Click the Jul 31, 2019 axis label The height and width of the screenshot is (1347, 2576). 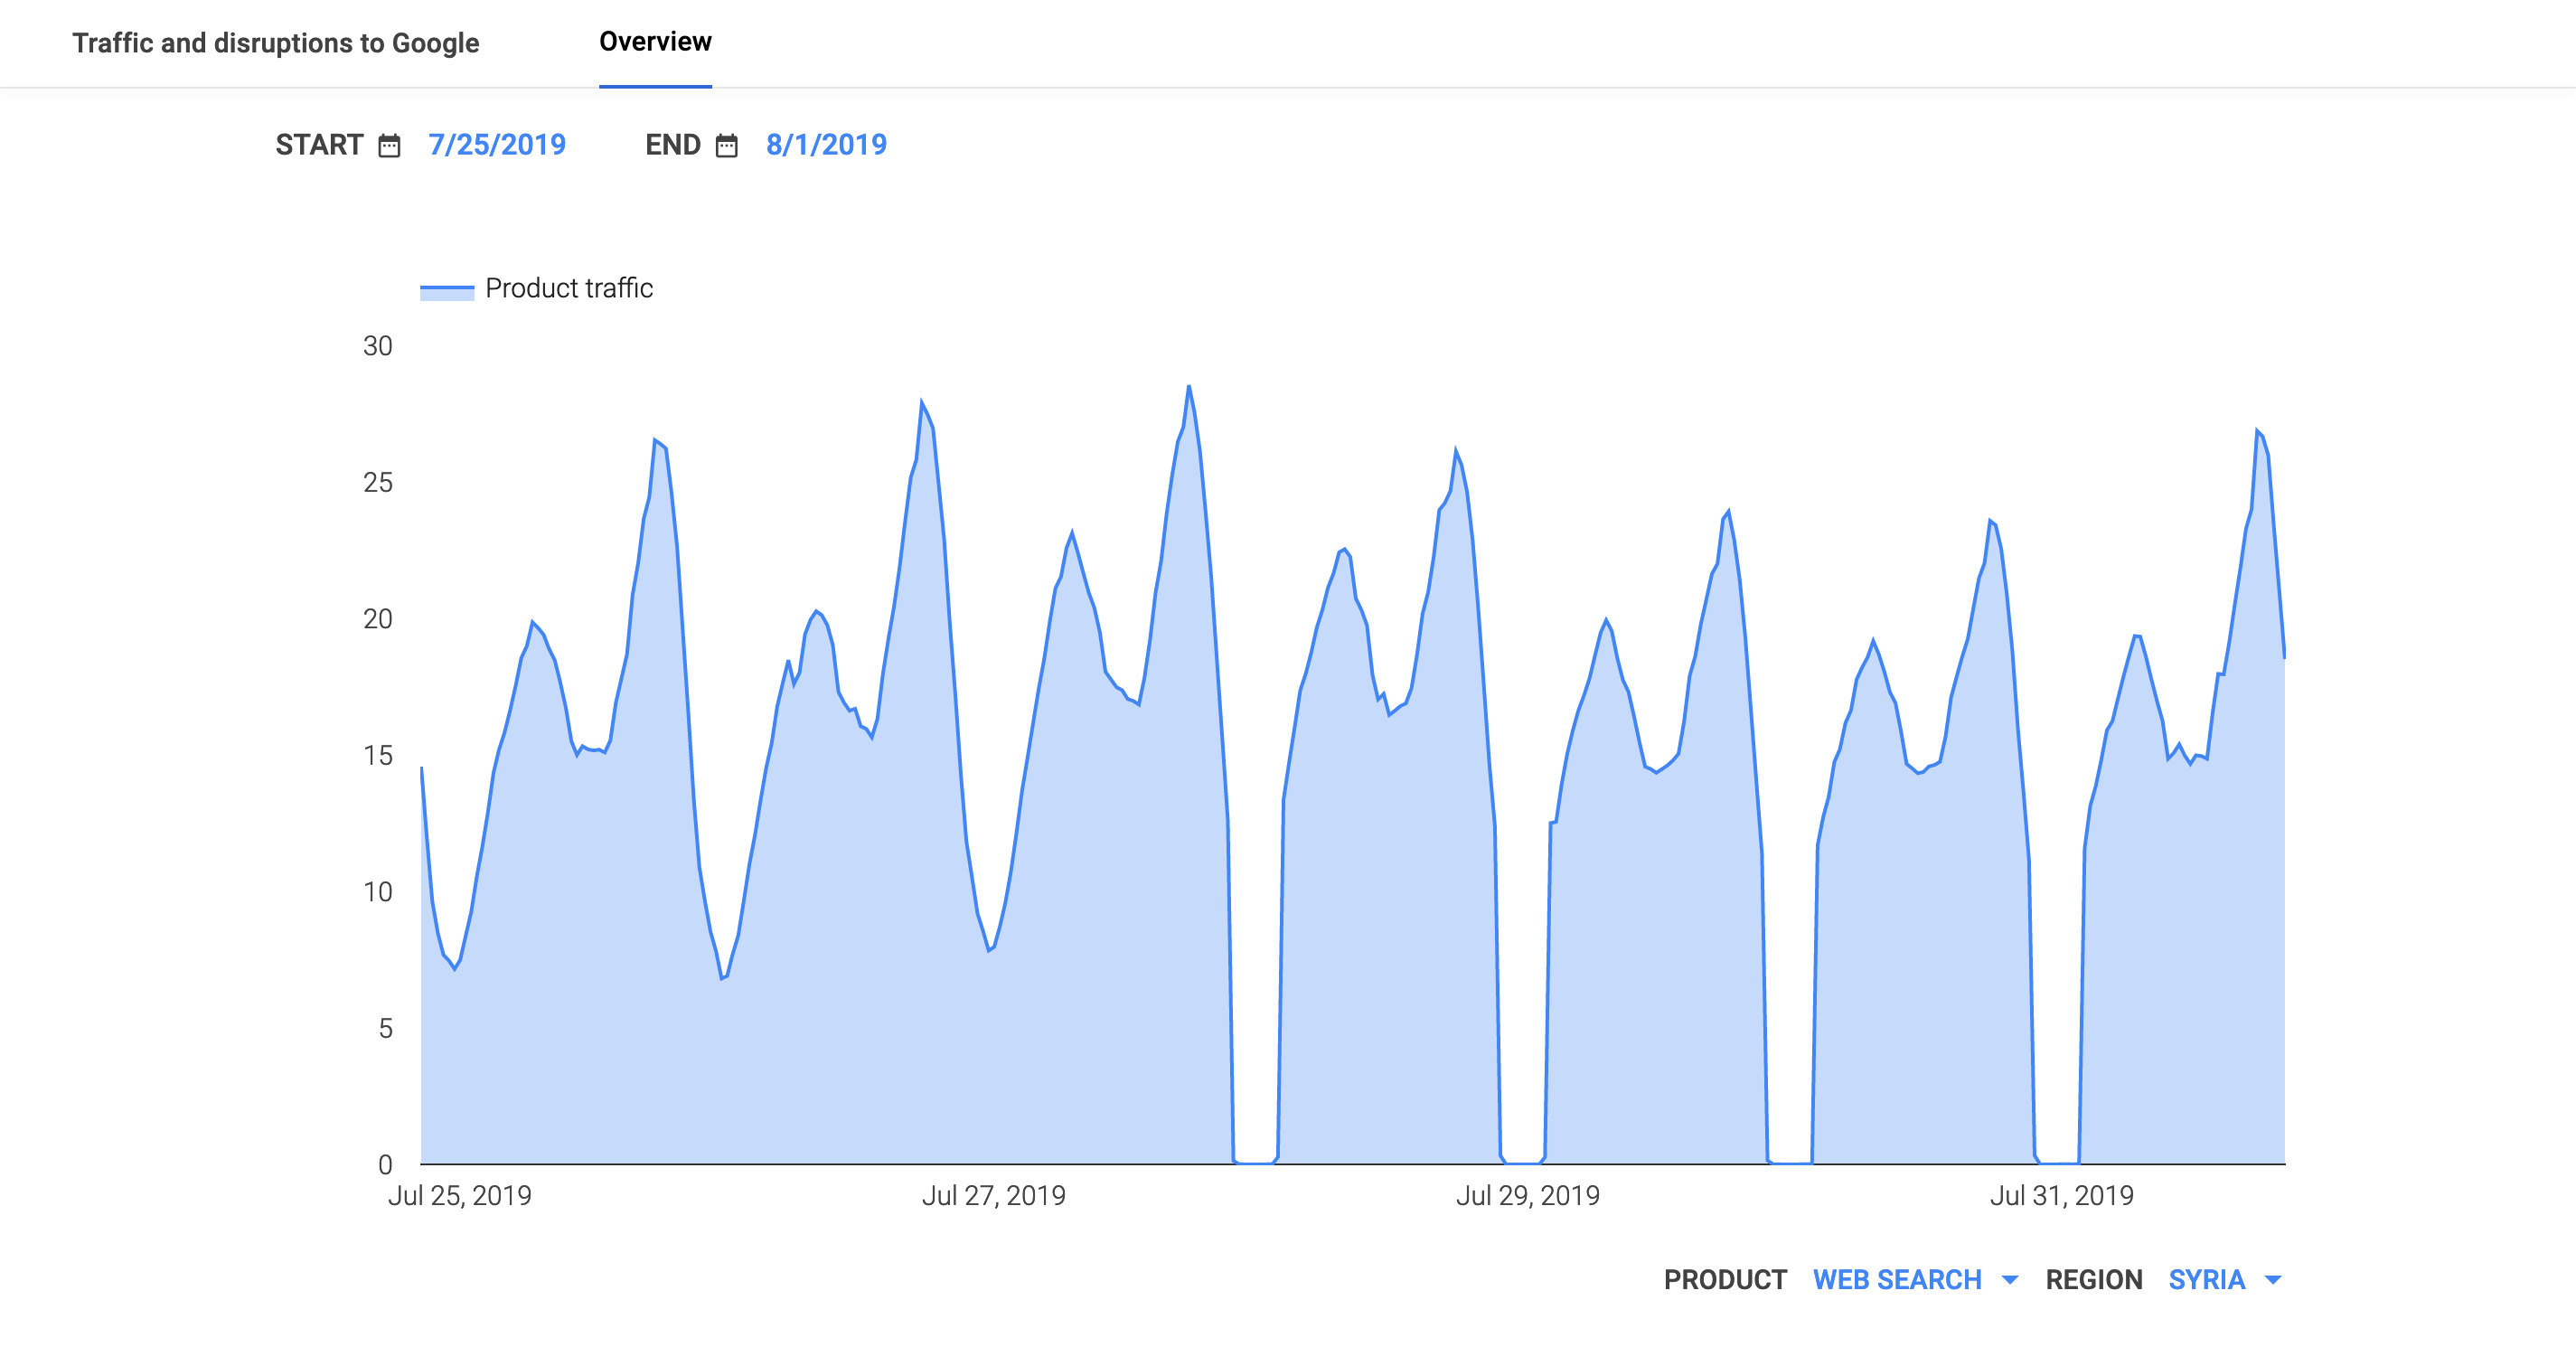coord(2061,1195)
